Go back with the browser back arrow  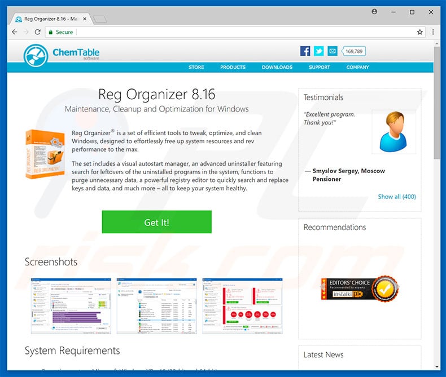click(x=15, y=32)
